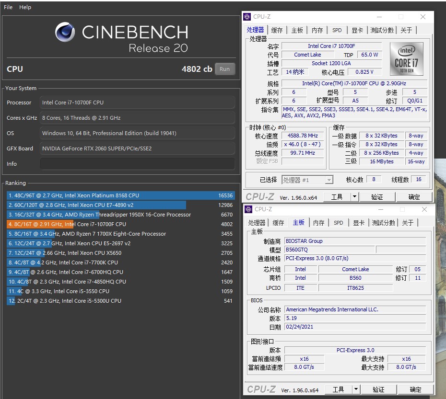Select Ryzen 7 1700X ranking row

click(120, 234)
